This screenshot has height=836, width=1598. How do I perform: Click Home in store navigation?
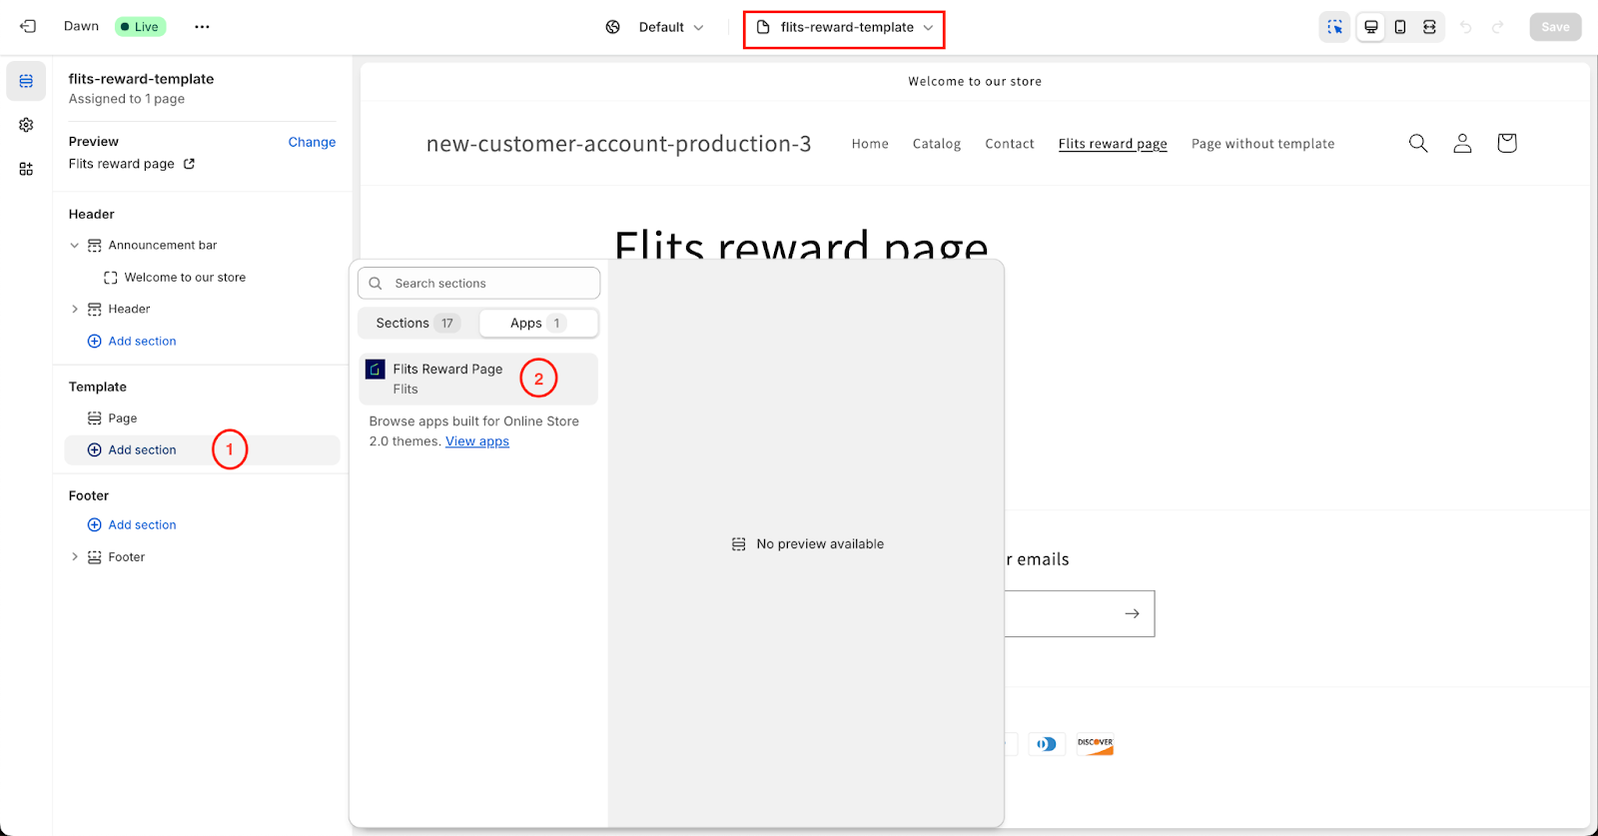tap(870, 144)
